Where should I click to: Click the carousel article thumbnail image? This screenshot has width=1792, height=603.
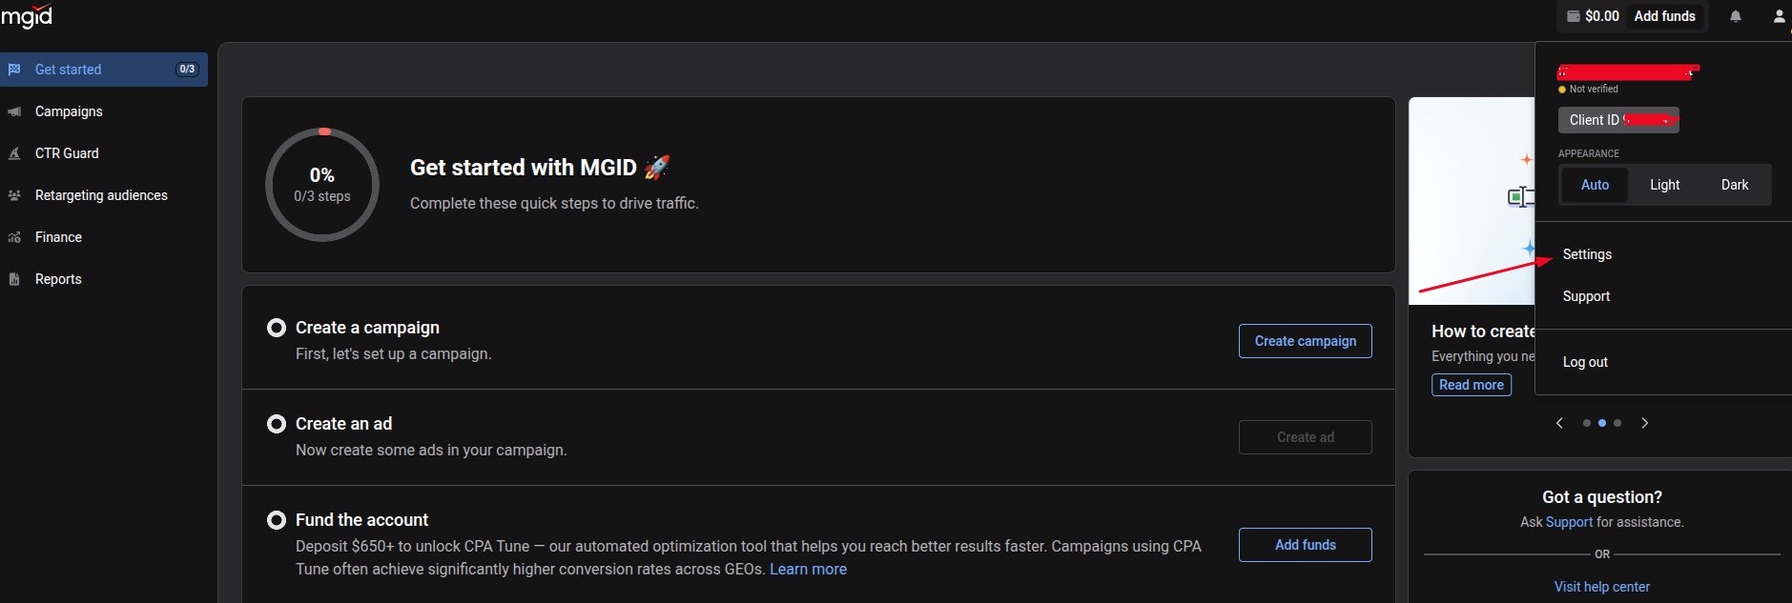point(1472,201)
